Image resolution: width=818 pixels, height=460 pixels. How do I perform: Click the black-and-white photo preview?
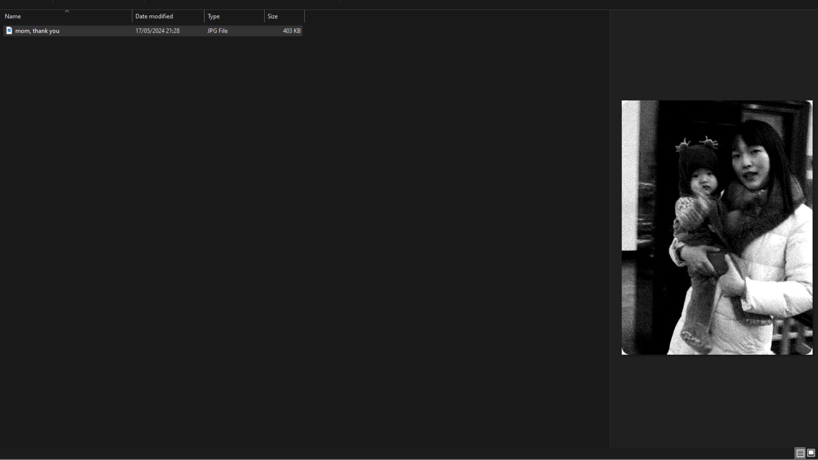(717, 227)
